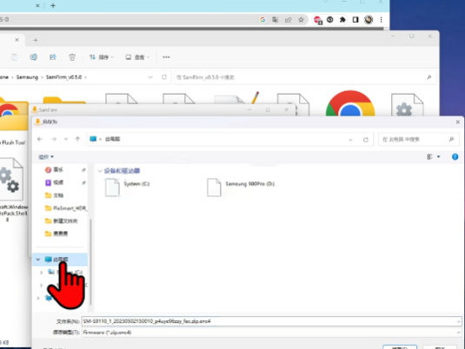Open the help icon in the save dialog
The height and width of the screenshot is (349, 465).
455,157
